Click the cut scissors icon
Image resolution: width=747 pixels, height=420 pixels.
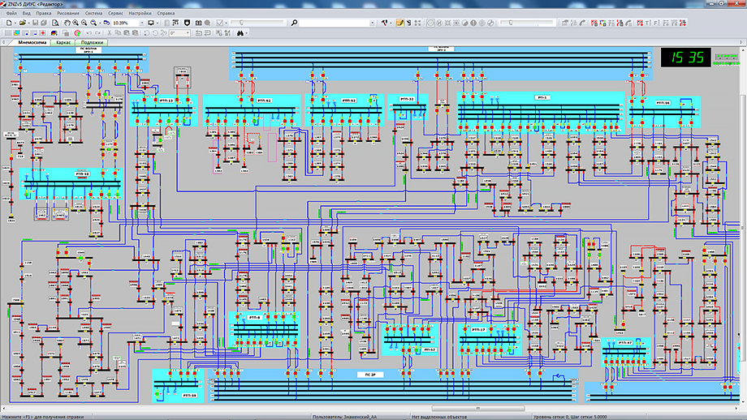pyautogui.click(x=109, y=33)
